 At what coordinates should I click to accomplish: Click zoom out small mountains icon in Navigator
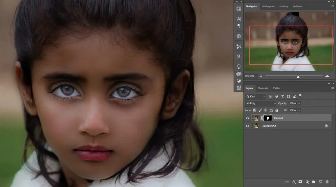tap(261, 76)
